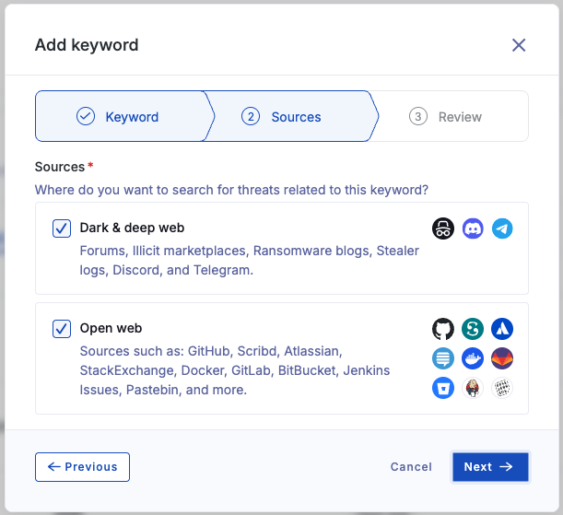Cancel adding the keyword
This screenshot has width=563, height=515.
tap(411, 467)
